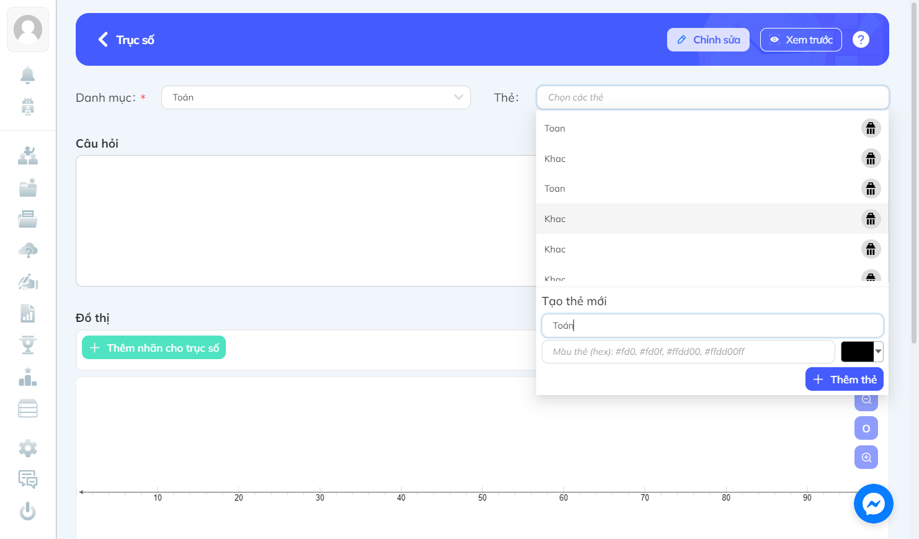The width and height of the screenshot is (919, 539).
Task: Delete the highlighted Khac tag with trash icon
Action: point(871,219)
